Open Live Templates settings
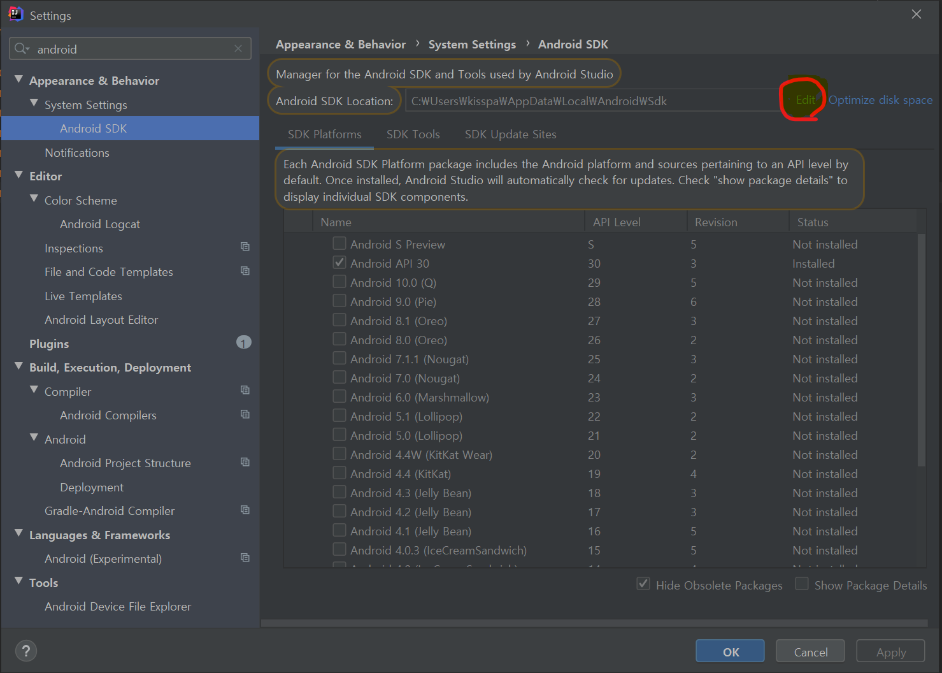Screen dimensions: 942x673 point(83,296)
